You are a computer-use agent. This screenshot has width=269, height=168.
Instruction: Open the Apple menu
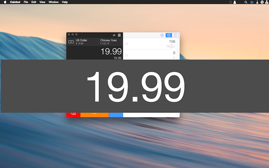5,2
